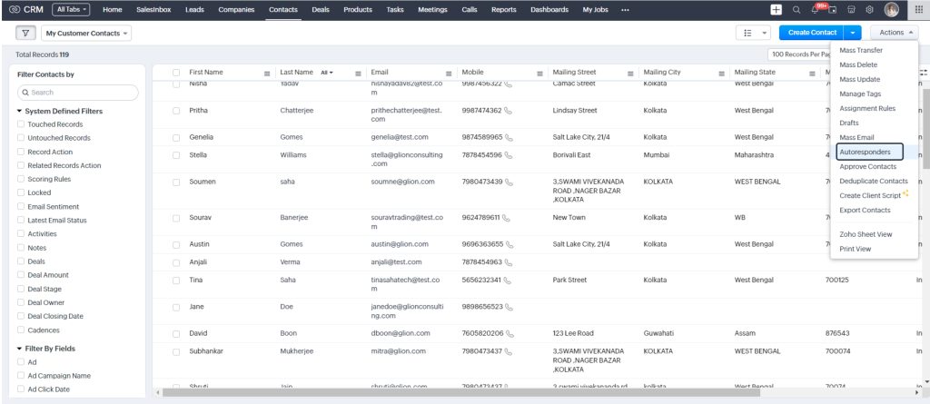Open the Reports module tab
The image size is (930, 404).
(503, 9)
